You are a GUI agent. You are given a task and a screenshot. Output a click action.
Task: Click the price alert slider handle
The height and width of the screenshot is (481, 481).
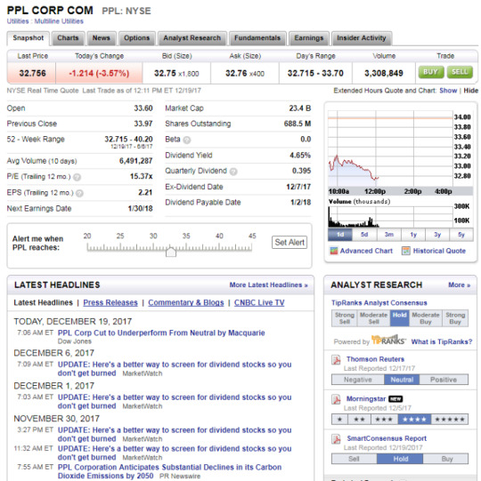coord(171,252)
